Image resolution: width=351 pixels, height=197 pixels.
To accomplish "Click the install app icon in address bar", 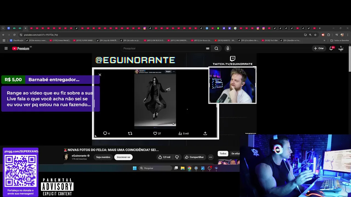I will (305, 35).
